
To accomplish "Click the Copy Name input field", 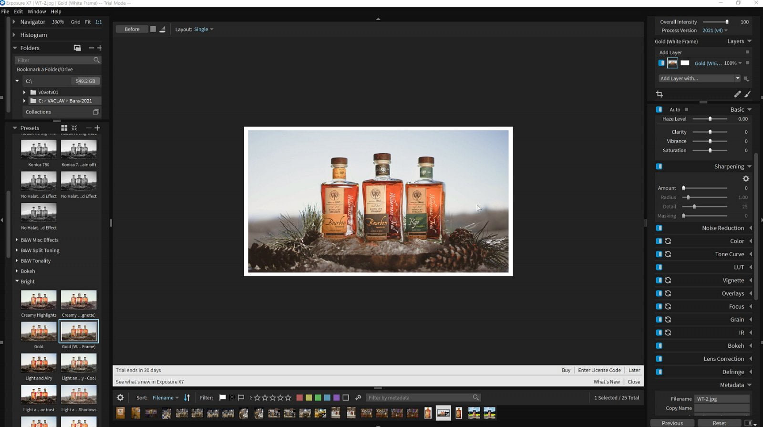I will pos(722,408).
